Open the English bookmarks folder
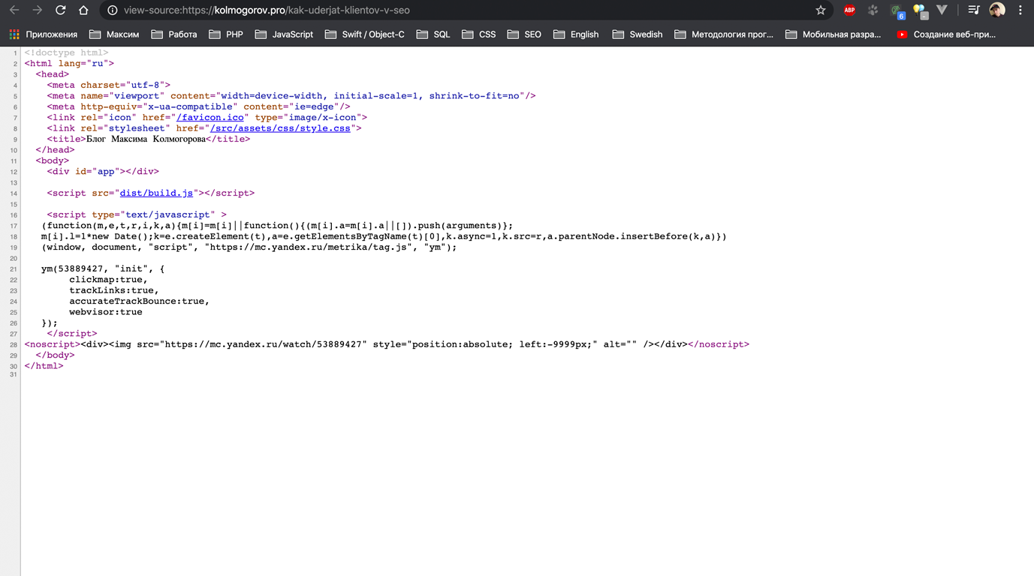Image resolution: width=1034 pixels, height=576 pixels. click(576, 34)
